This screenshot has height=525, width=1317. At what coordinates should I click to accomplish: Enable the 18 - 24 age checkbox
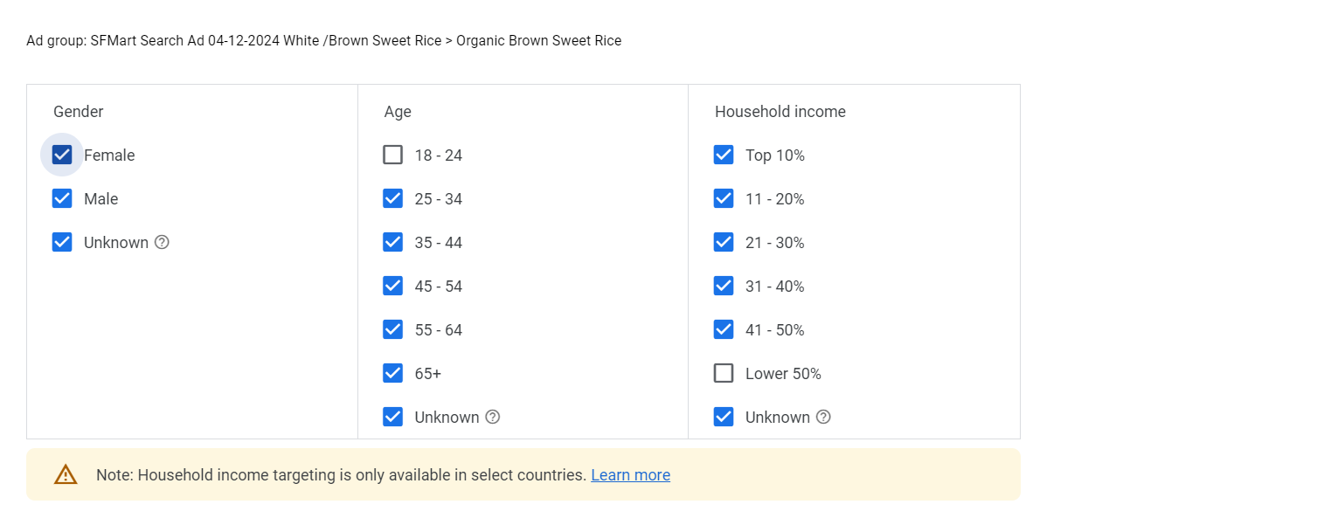tap(393, 155)
